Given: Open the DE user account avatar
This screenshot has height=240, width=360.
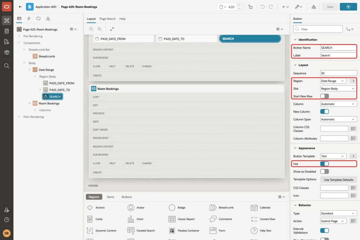Looking at the screenshot, I should [7, 233].
